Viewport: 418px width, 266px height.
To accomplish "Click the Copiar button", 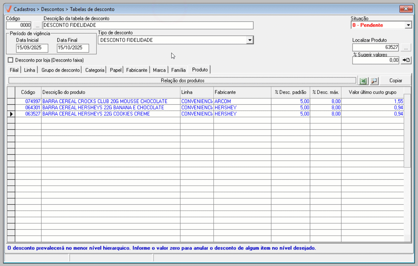I will [396, 81].
